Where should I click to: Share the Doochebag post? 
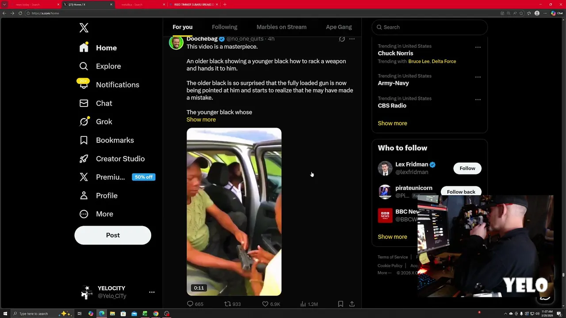coord(352,304)
